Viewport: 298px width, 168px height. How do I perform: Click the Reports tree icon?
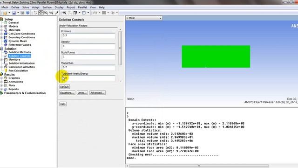click(x=6, y=89)
